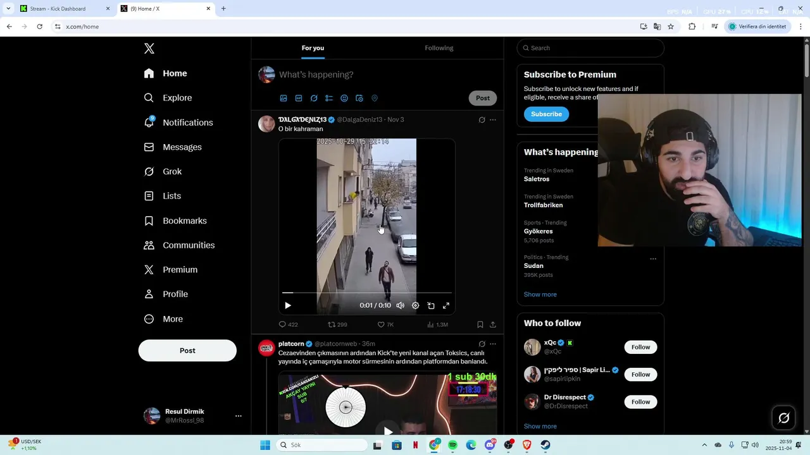
Task: Click the Windows Start button
Action: [x=265, y=445]
